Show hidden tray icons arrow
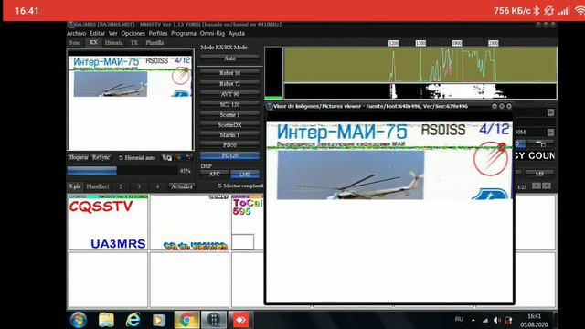585x329 pixels. tap(473, 320)
